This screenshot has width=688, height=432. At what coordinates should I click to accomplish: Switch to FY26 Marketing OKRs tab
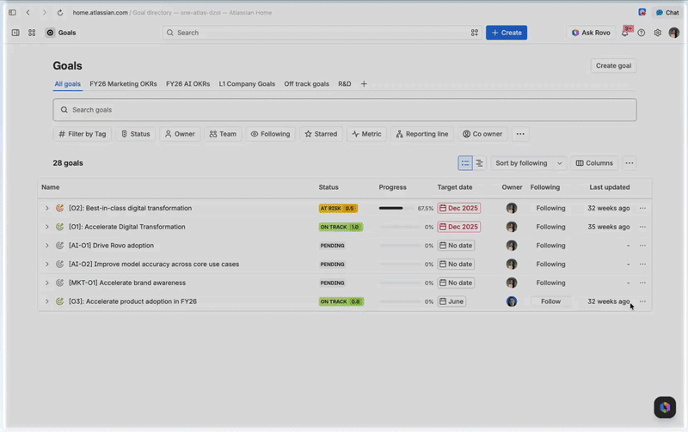click(123, 83)
